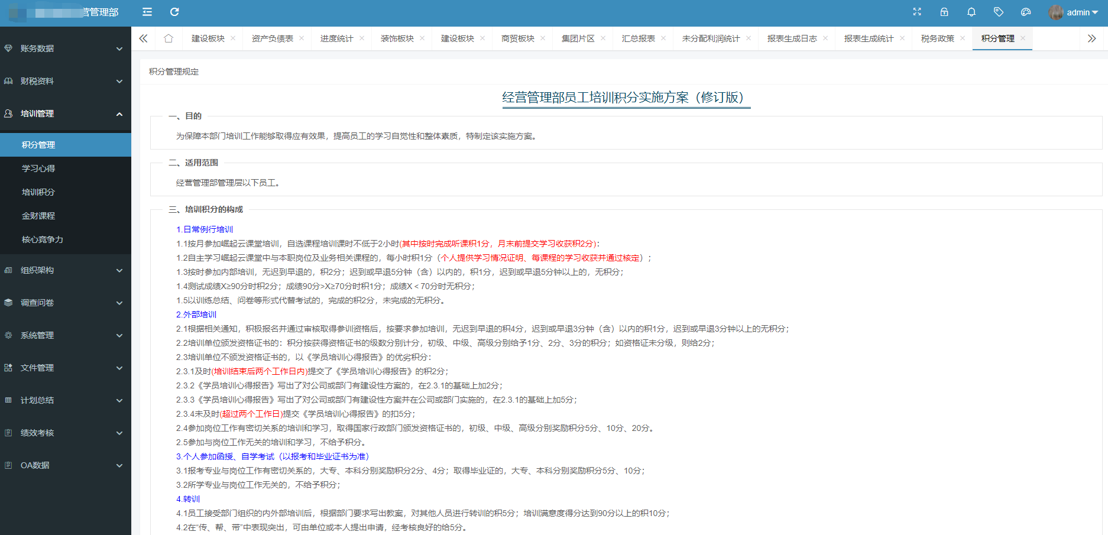Enter fullscreen mode using the expand icon

(917, 12)
